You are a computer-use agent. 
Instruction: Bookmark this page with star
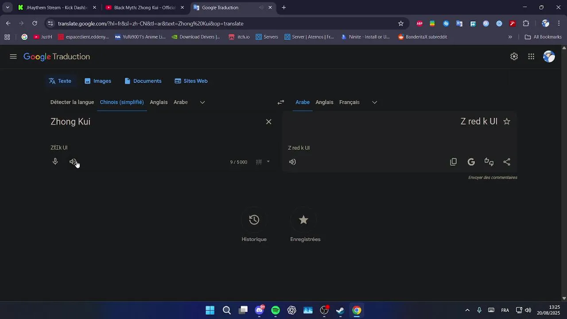click(401, 23)
